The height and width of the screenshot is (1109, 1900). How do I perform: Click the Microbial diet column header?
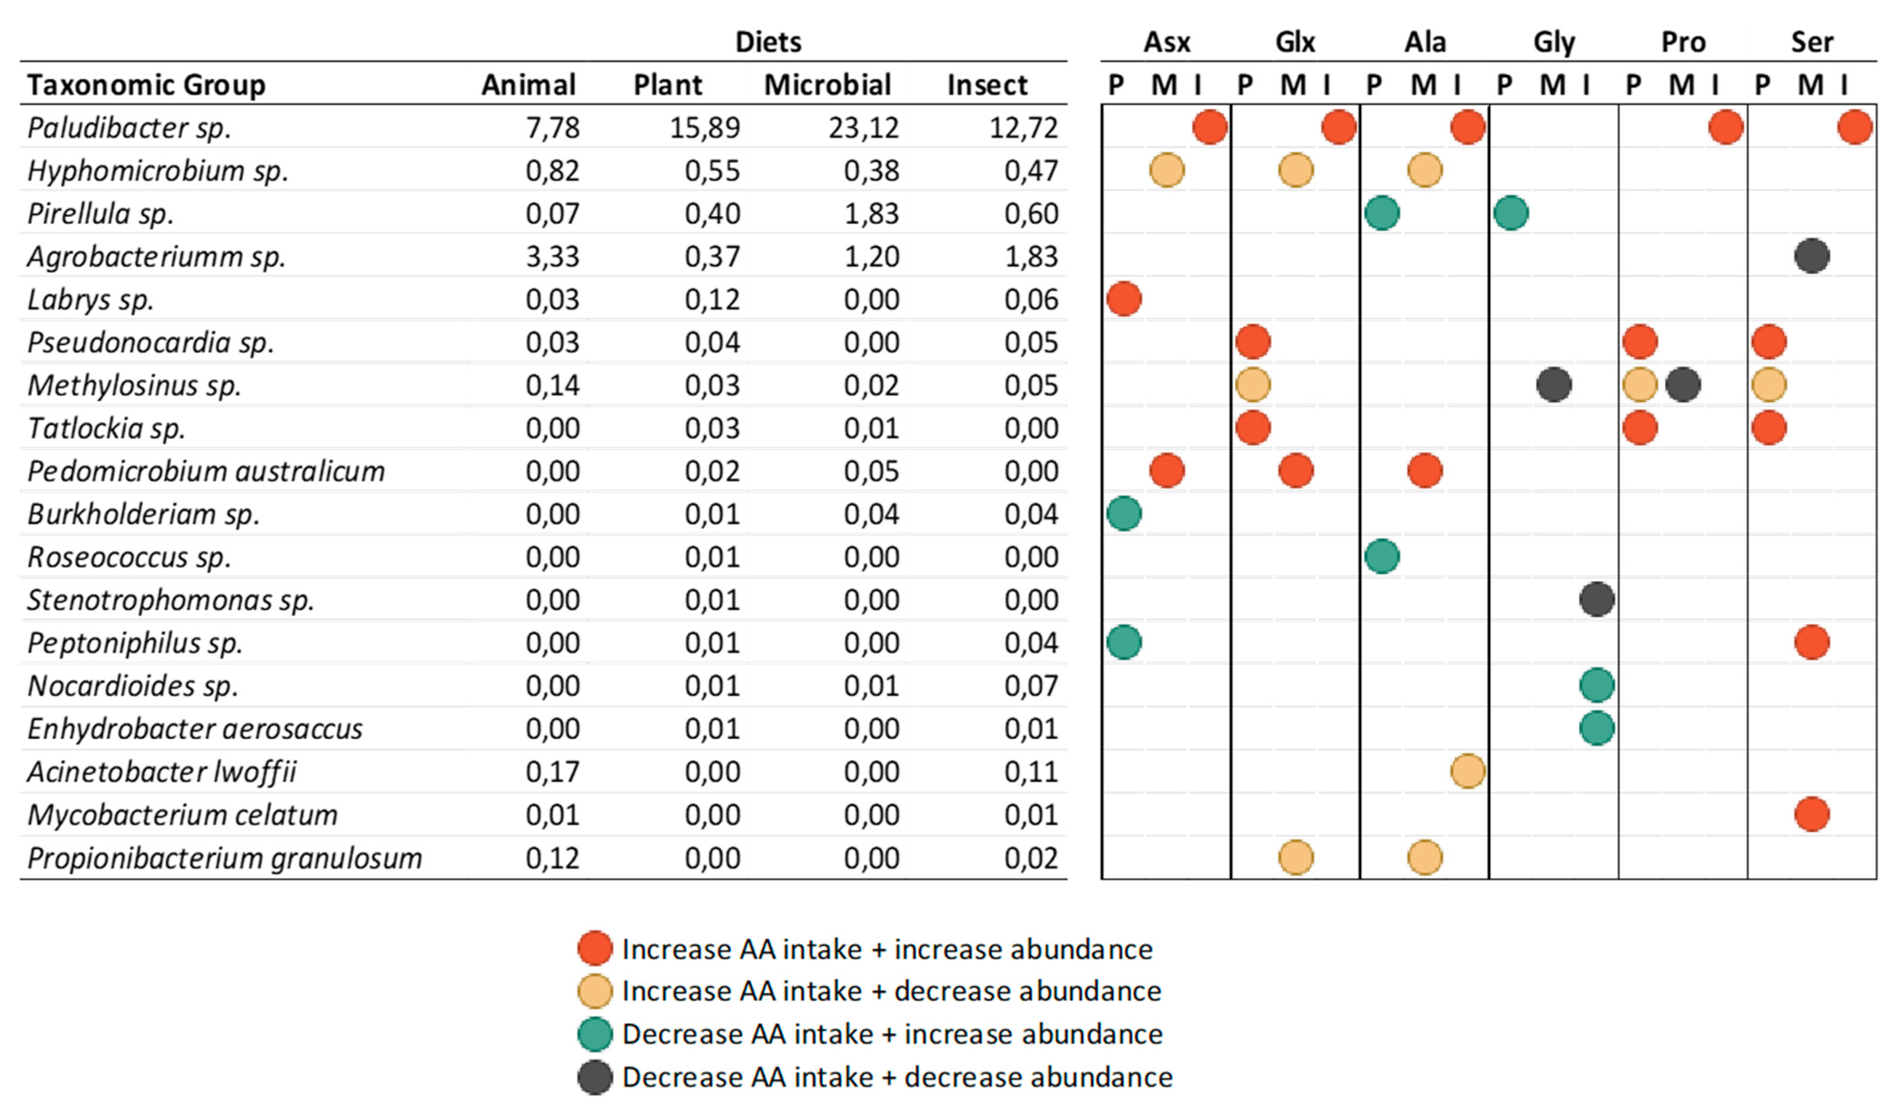tap(827, 84)
